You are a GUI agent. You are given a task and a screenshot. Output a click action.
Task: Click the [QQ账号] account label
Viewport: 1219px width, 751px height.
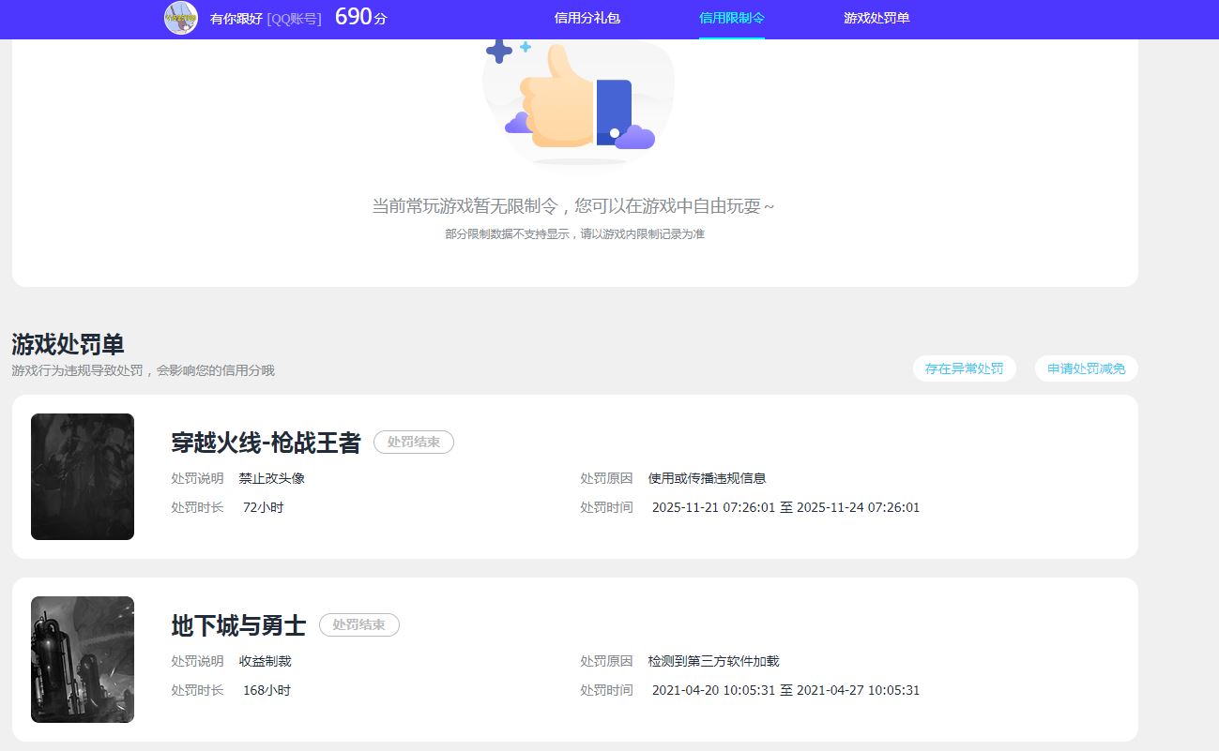tap(292, 18)
